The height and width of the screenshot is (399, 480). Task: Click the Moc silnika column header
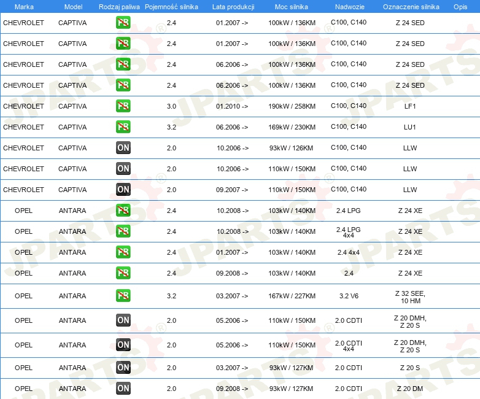[x=292, y=7]
